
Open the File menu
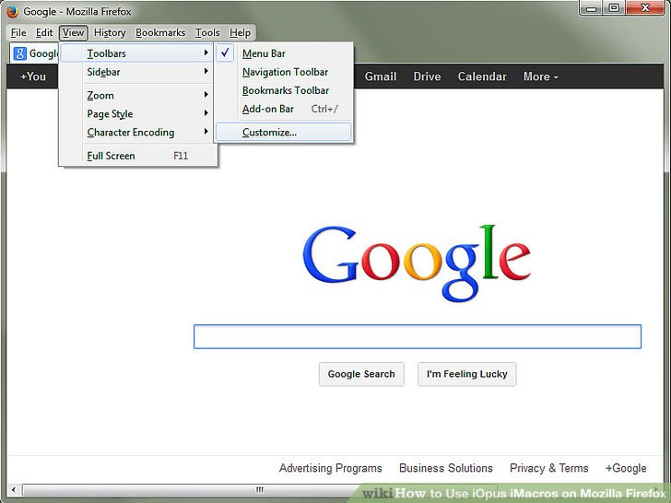point(18,32)
